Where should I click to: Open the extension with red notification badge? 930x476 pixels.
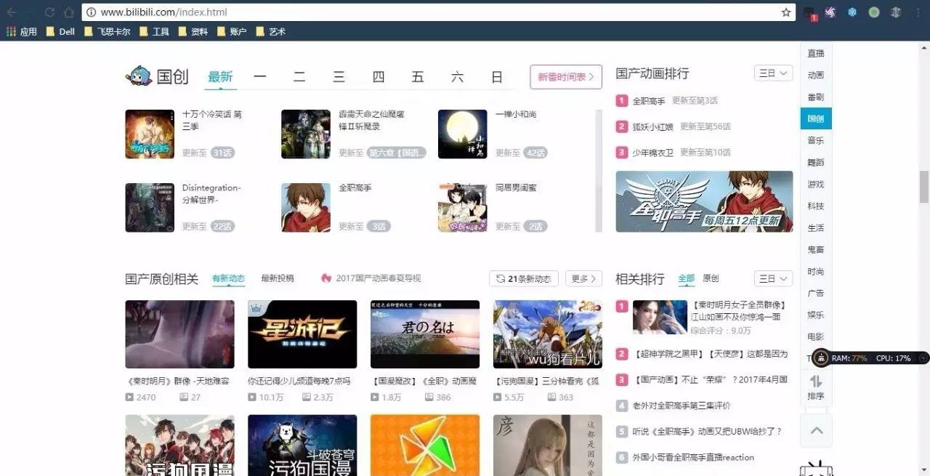click(809, 13)
